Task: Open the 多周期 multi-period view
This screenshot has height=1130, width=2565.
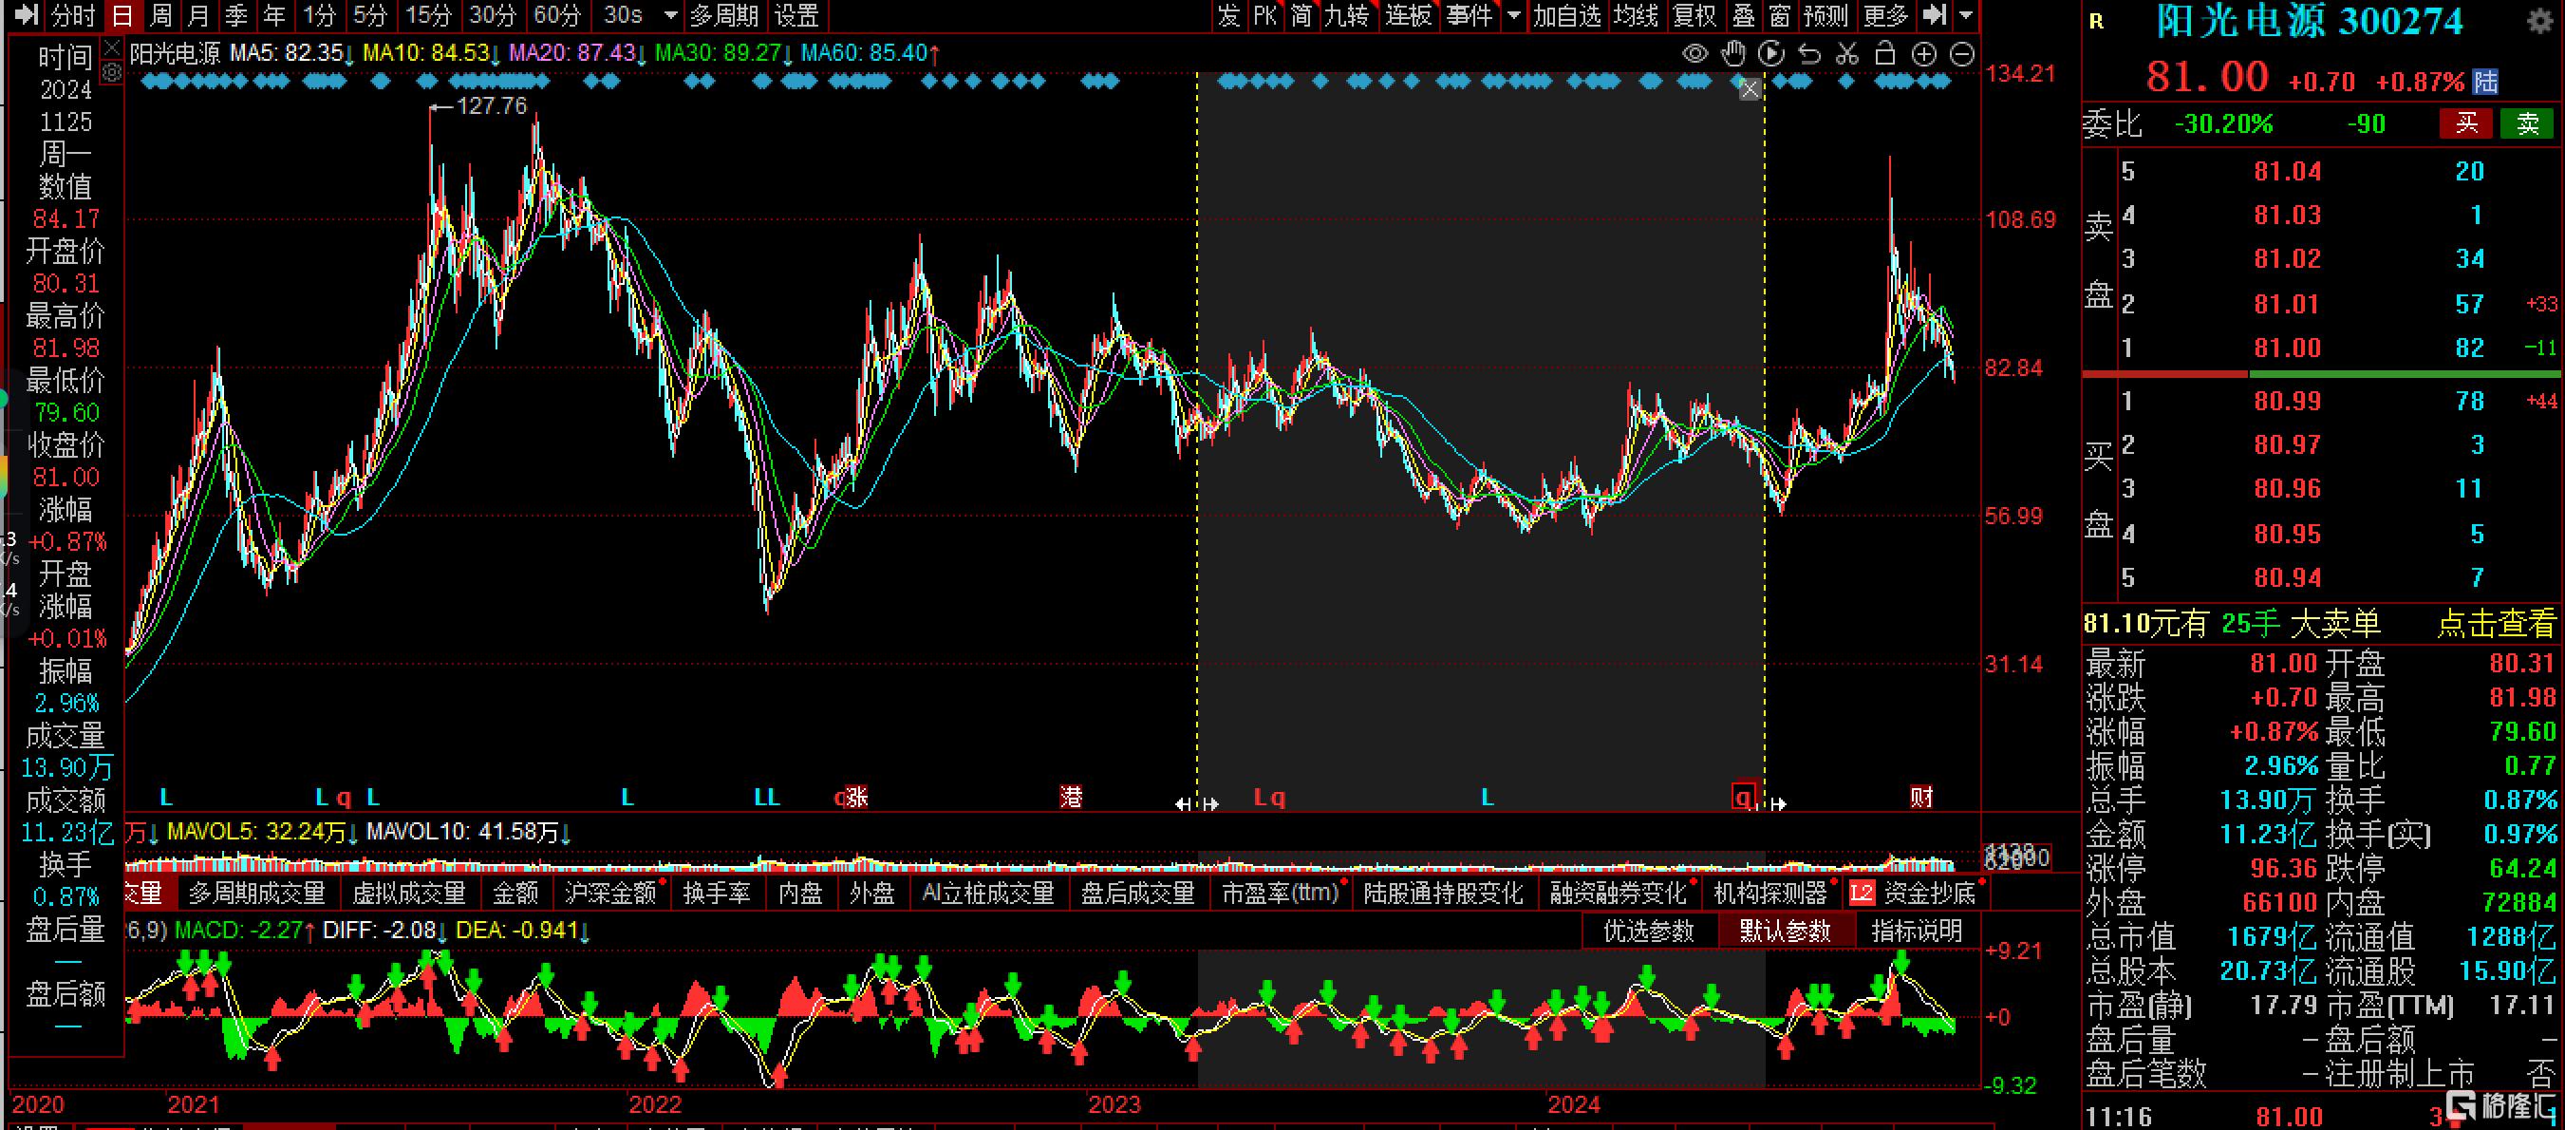Action: pos(724,15)
